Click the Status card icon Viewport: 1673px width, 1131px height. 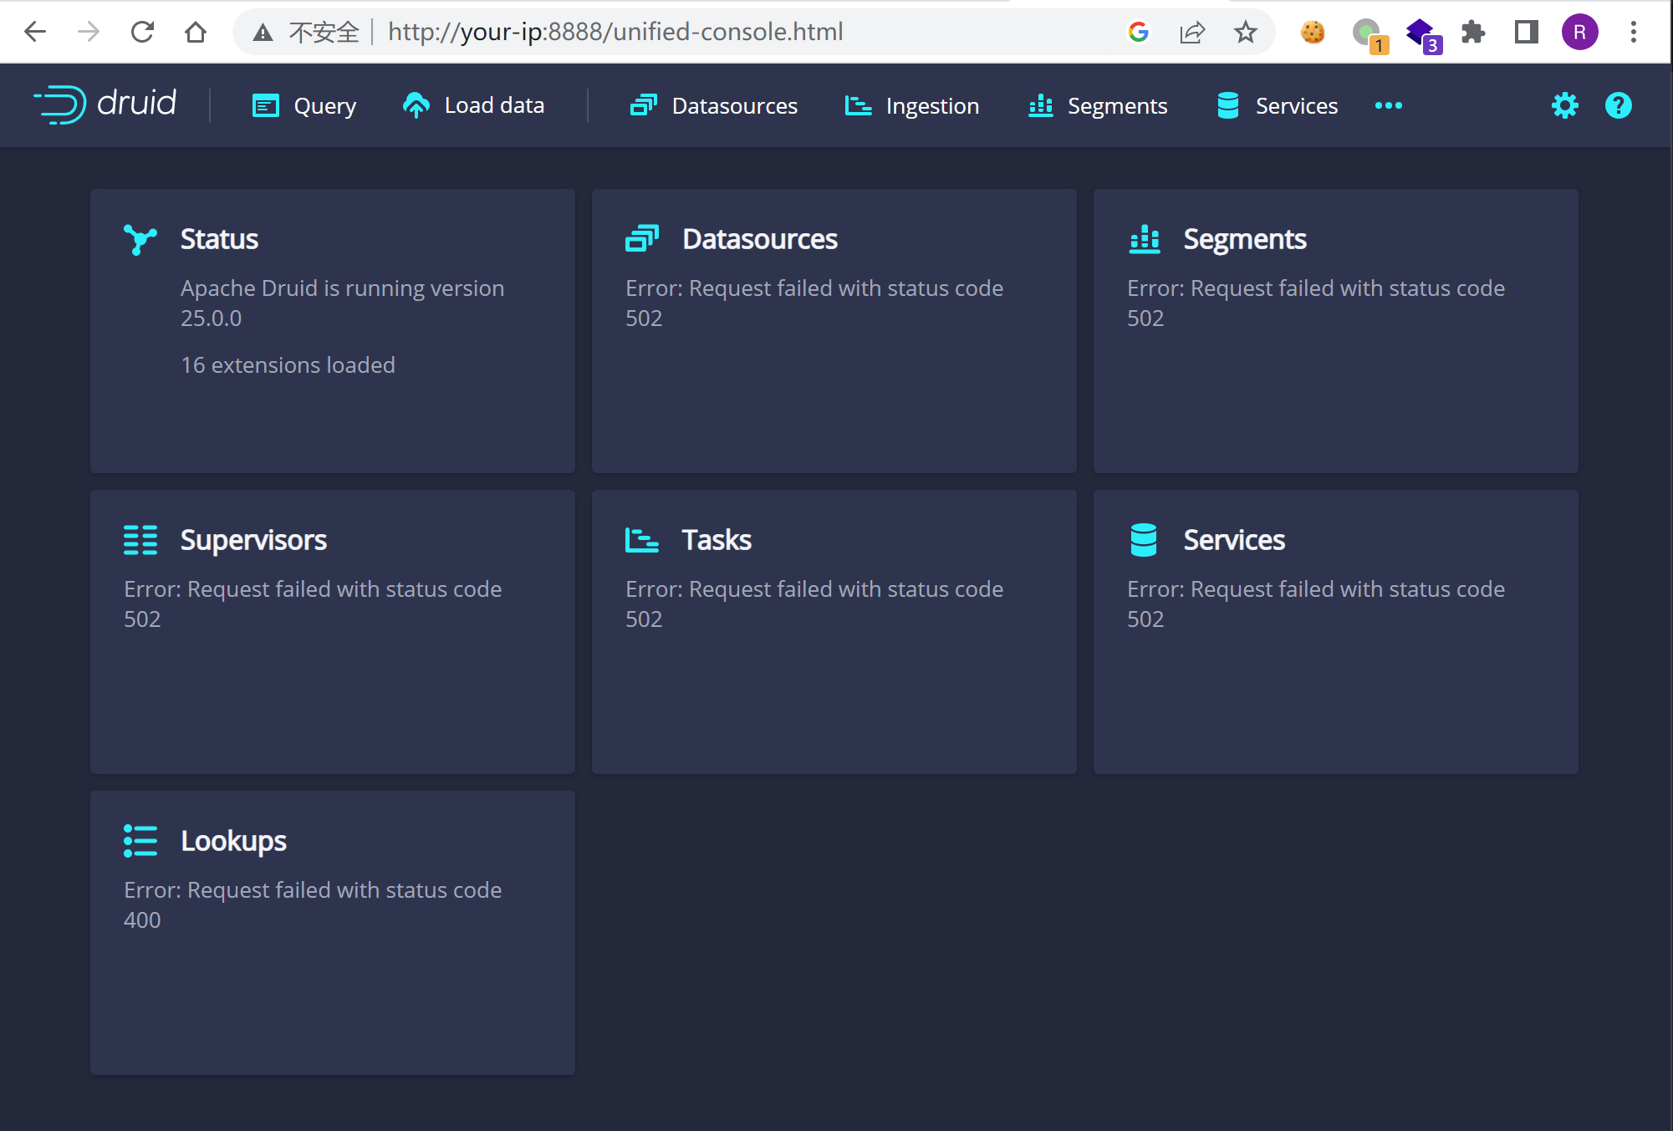coord(140,239)
